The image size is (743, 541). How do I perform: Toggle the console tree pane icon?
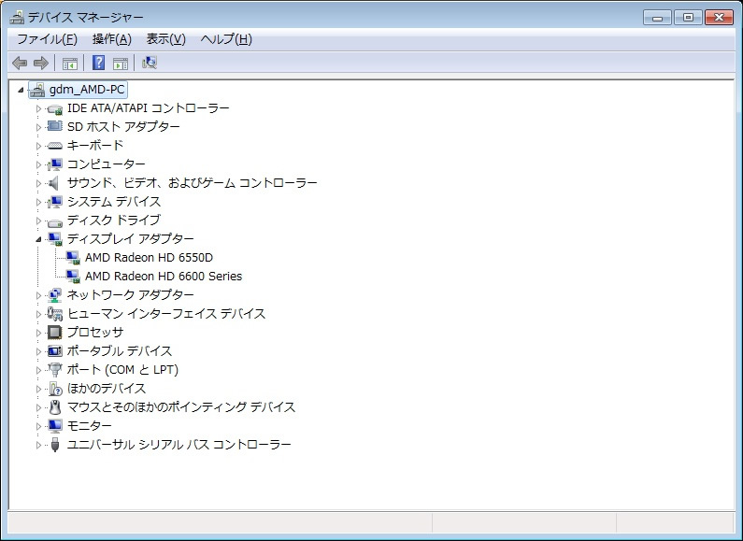(x=70, y=63)
